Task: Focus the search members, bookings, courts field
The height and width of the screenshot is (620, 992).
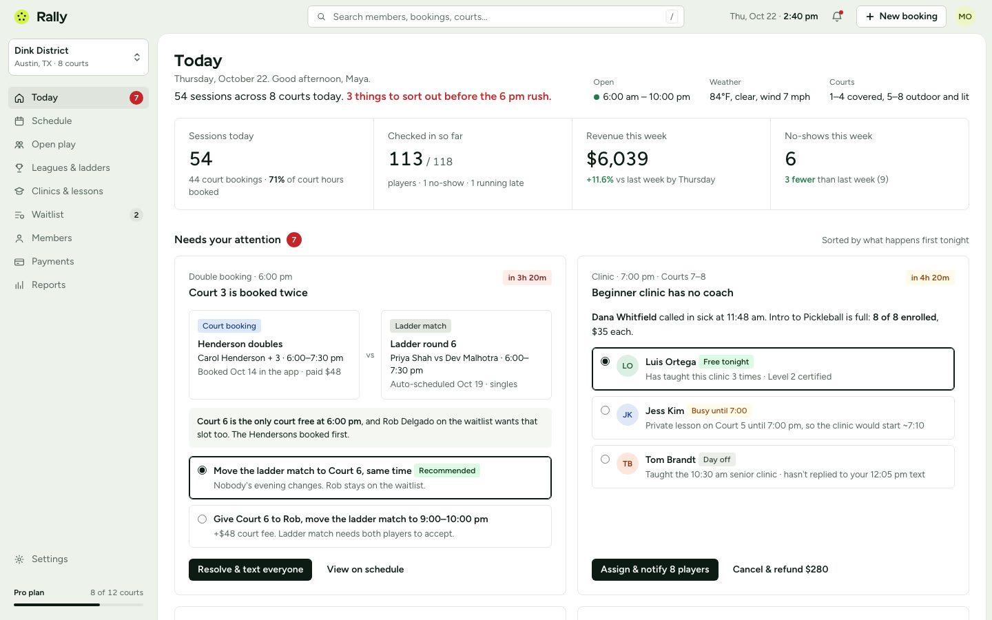Action: (496, 17)
